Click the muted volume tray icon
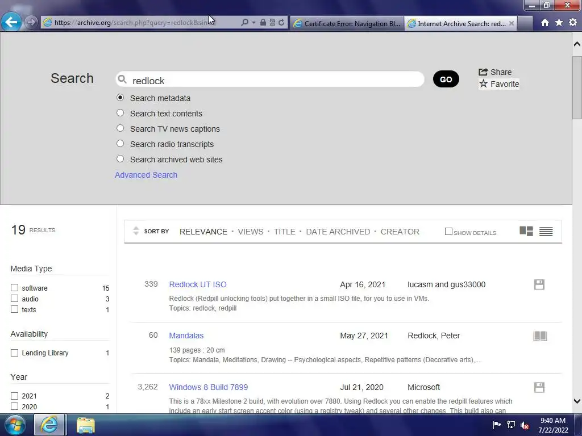 [x=525, y=425]
